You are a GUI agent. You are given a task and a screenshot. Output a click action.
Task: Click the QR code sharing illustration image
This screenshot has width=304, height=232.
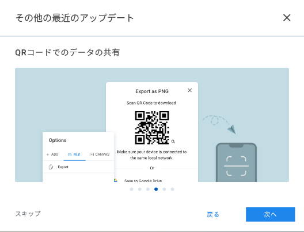152,125
